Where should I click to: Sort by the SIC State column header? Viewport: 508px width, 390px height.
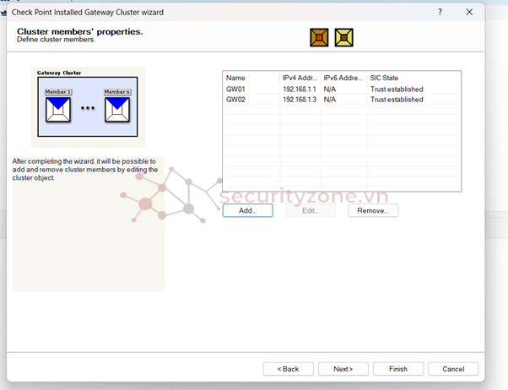tap(413, 78)
